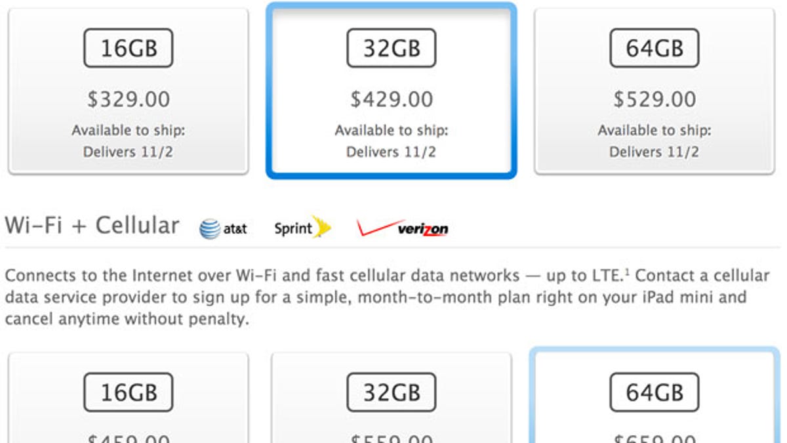Click the $329.00 price label
The height and width of the screenshot is (443, 787).
(128, 100)
